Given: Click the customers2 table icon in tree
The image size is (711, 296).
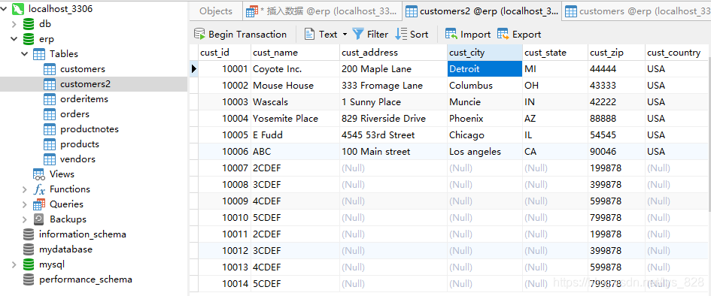Looking at the screenshot, I should (50, 84).
